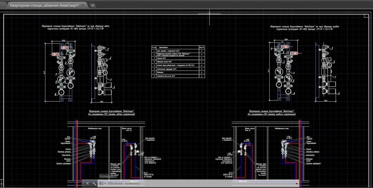
Task: Select the Наименование table header cell
Action: pos(177,48)
